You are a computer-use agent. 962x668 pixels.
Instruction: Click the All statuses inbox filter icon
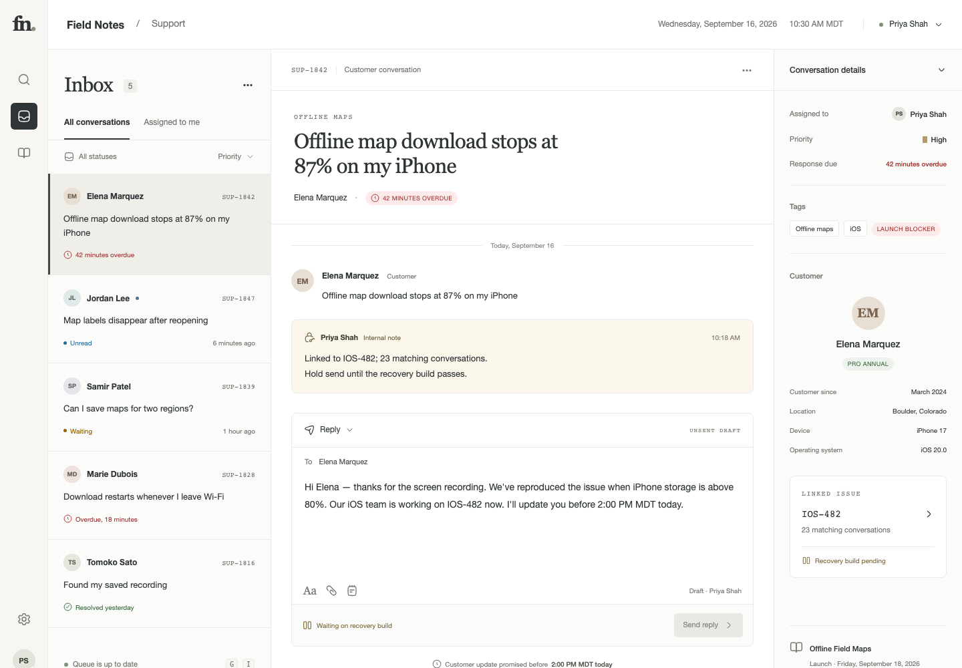pos(69,156)
